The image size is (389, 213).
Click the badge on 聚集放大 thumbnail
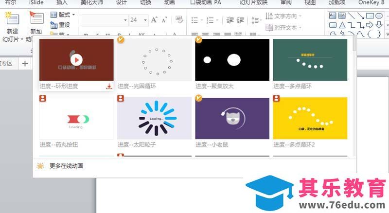198,39
